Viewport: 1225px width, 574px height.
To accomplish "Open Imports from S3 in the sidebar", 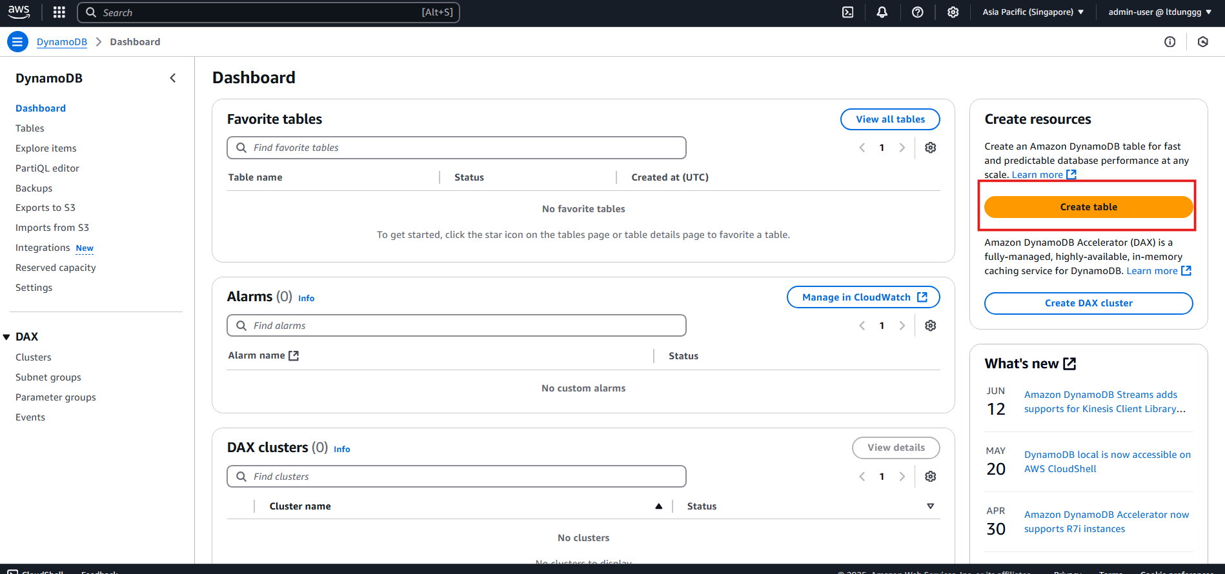I will pos(52,228).
